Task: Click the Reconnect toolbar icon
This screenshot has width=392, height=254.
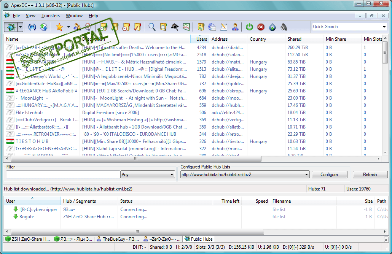Action: coord(32,27)
